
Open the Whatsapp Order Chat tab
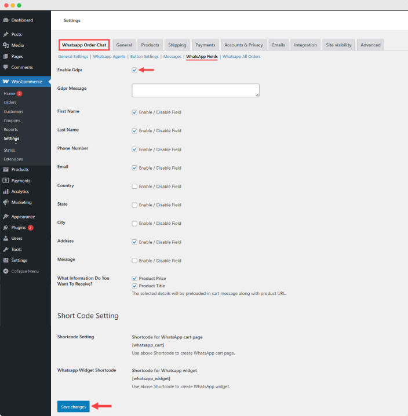pos(84,45)
